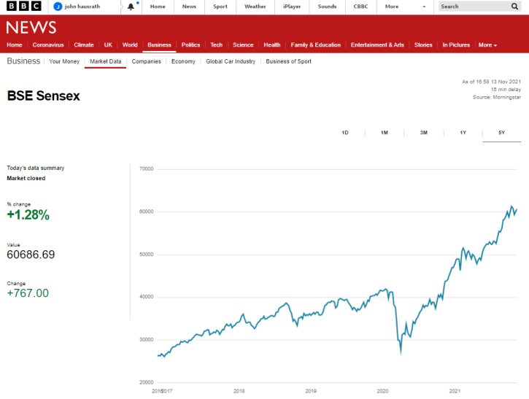Open the Business section in navigation

159,44
